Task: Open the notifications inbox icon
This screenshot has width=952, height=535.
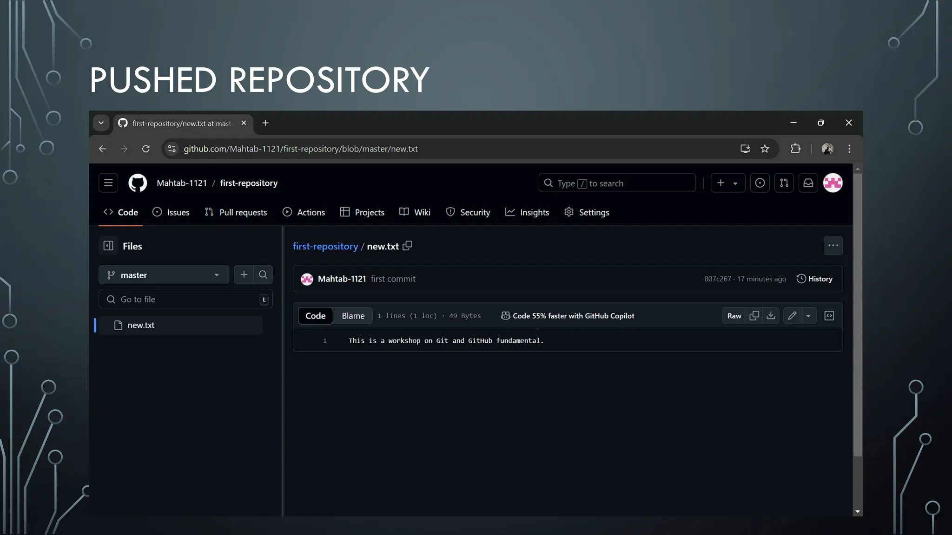Action: 808,183
